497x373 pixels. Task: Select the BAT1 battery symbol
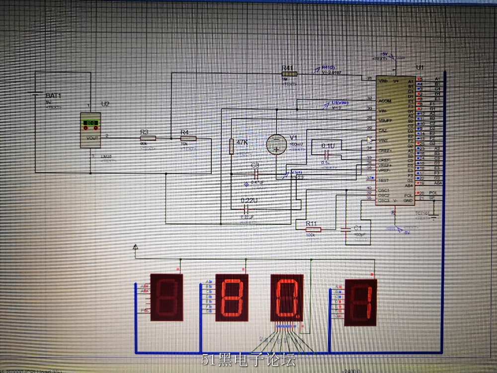pos(35,93)
